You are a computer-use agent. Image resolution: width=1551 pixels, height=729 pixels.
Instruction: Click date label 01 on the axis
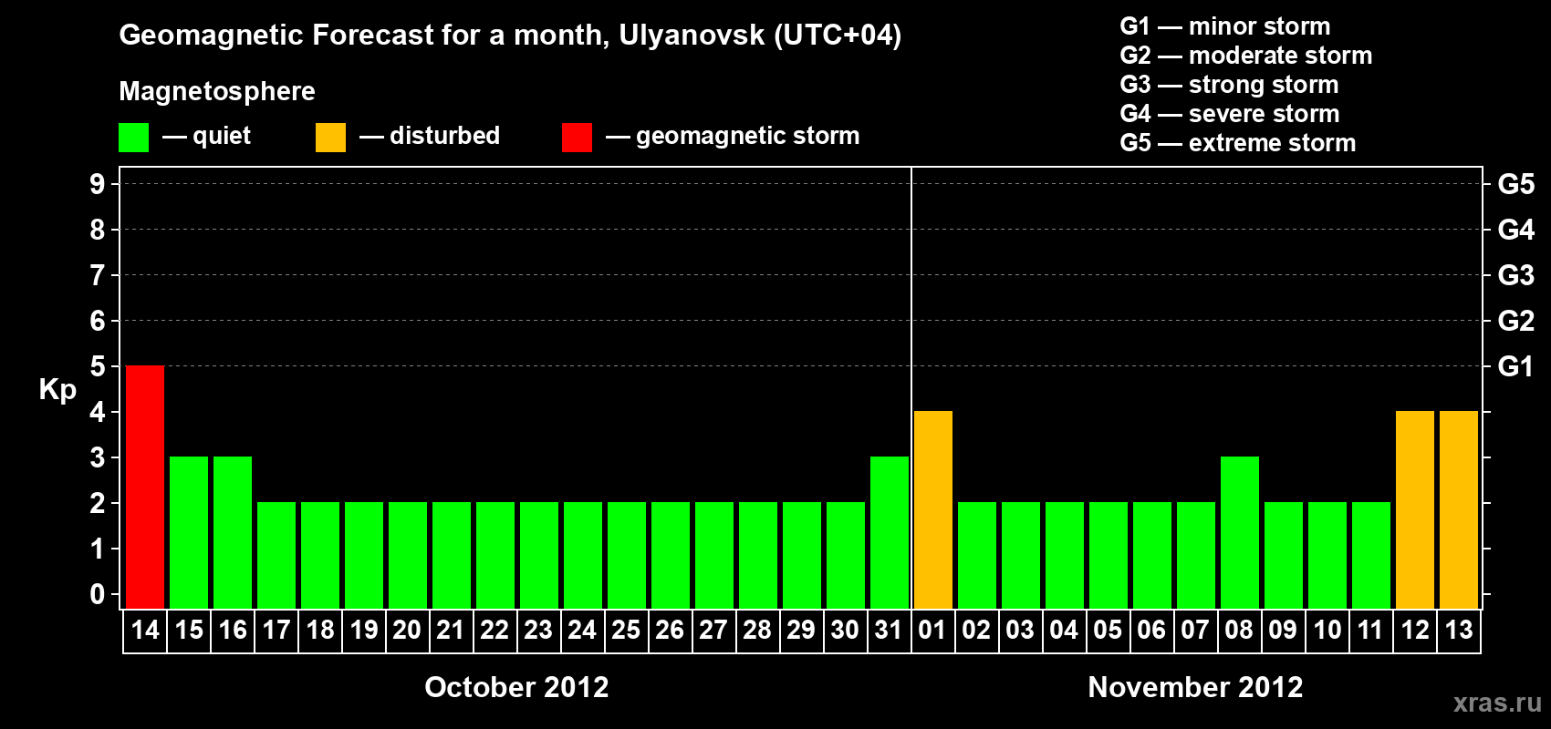pos(932,630)
